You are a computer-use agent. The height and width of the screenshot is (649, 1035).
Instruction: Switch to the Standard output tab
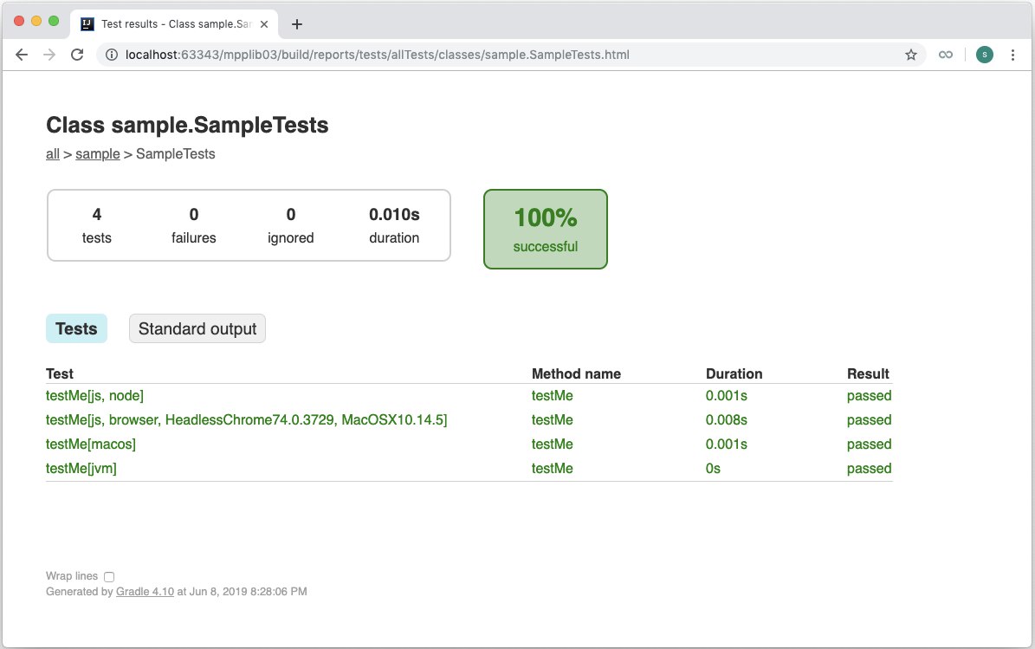(x=197, y=328)
